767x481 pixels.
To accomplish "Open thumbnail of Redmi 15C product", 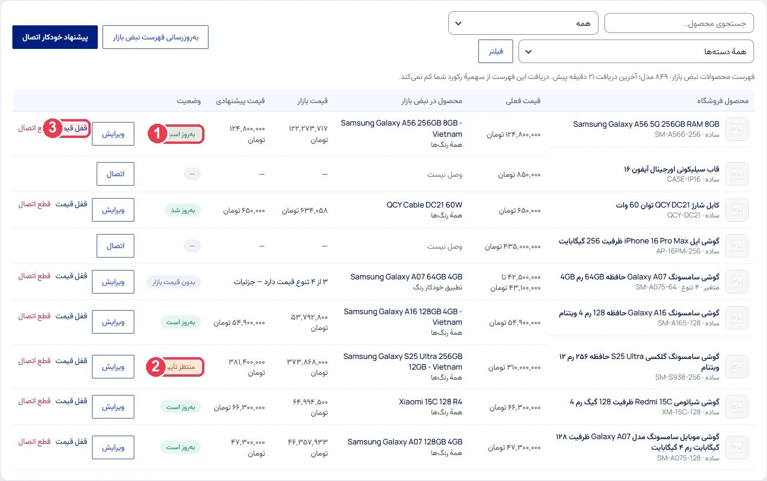I will point(736,407).
